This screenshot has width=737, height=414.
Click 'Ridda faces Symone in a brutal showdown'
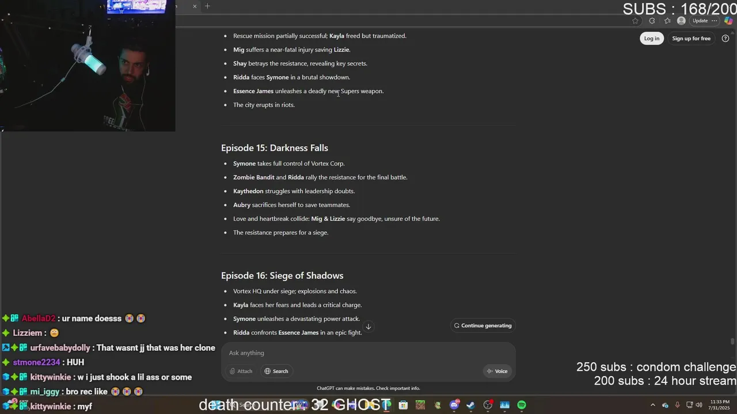pyautogui.click(x=291, y=77)
